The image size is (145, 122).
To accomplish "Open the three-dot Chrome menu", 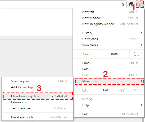I will click(140, 4).
